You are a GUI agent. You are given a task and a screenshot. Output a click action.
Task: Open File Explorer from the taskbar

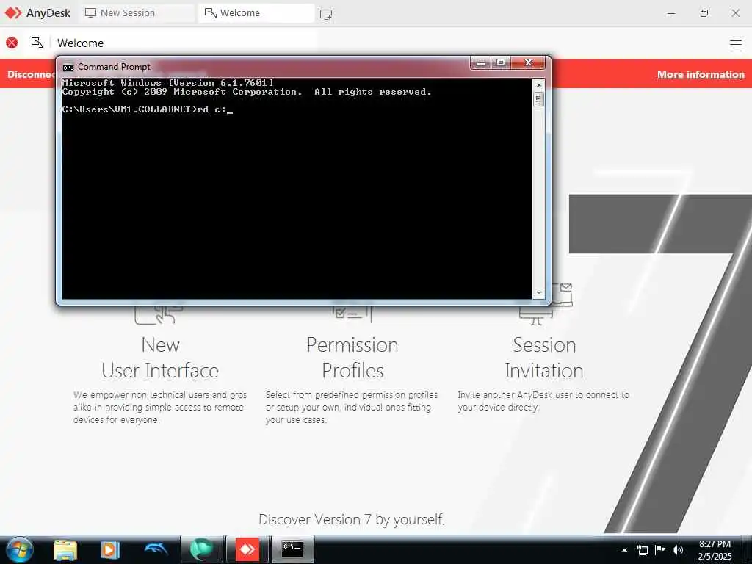click(65, 549)
